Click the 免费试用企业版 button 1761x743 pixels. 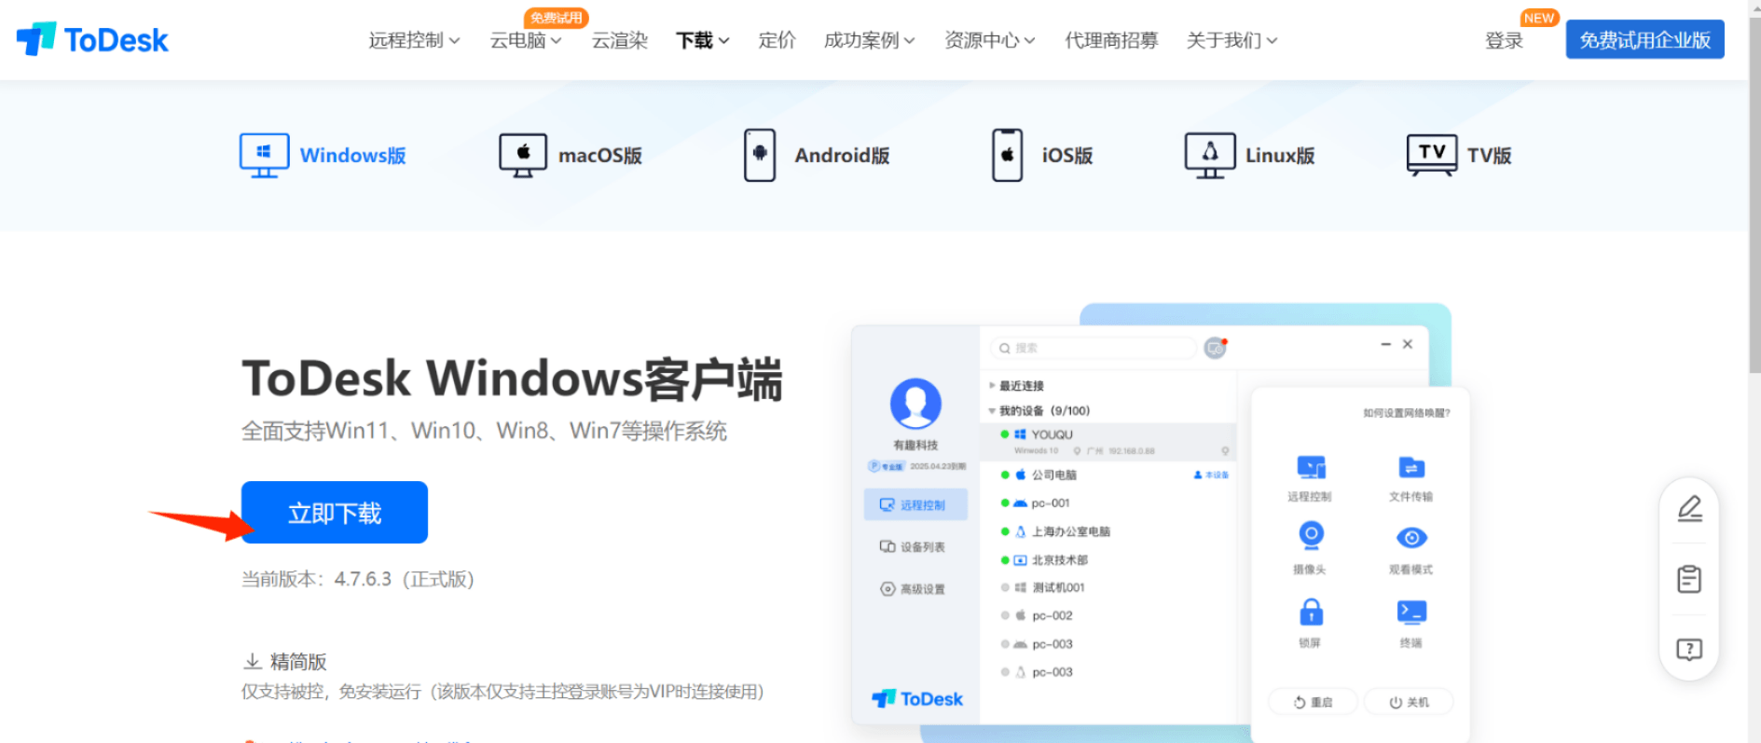point(1644,40)
